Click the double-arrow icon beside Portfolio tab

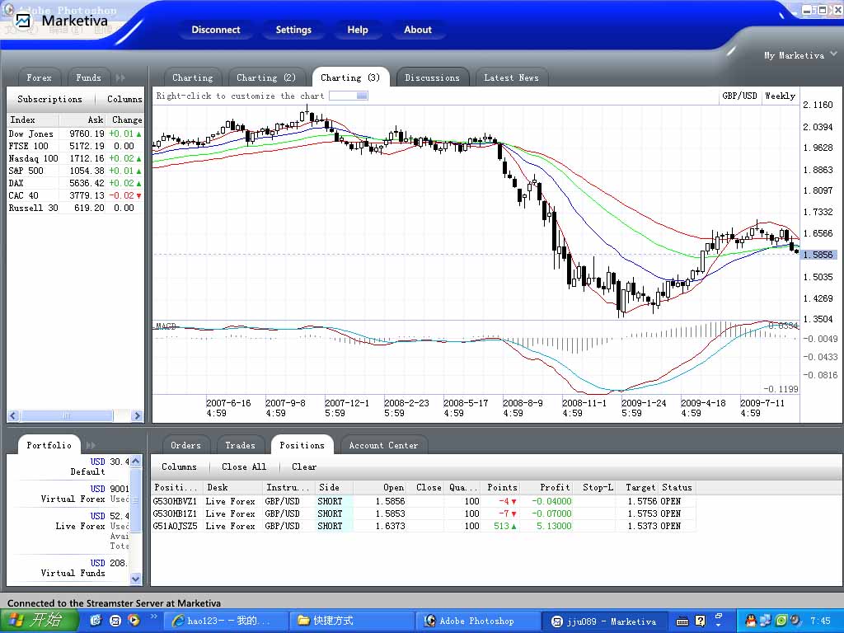coord(91,445)
